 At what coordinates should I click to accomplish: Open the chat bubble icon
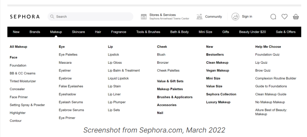(273, 17)
